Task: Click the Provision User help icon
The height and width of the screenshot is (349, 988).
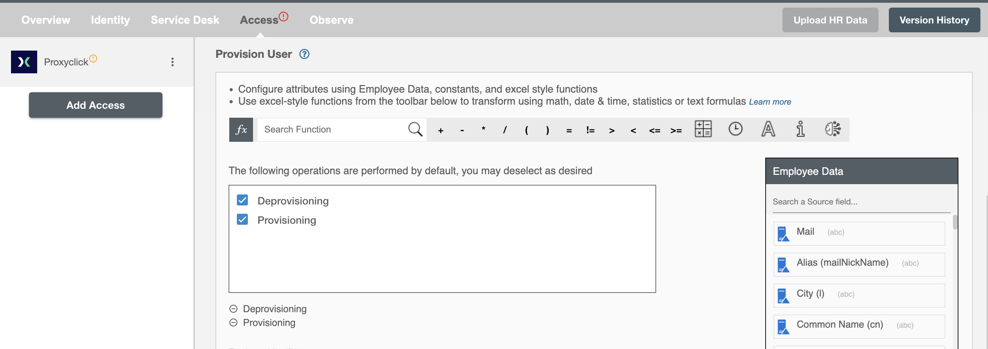Action: click(304, 54)
